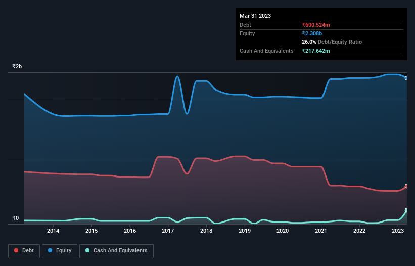
Task: Click the ₹2b y-axis label
Action: [17, 66]
